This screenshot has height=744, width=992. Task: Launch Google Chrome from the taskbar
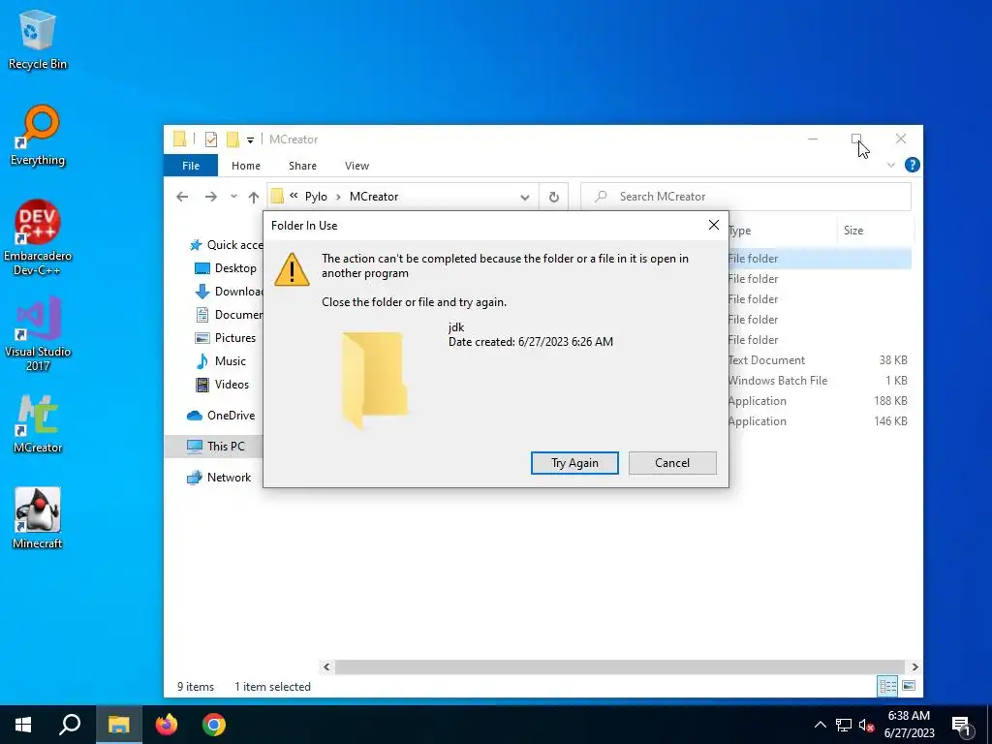tap(214, 725)
